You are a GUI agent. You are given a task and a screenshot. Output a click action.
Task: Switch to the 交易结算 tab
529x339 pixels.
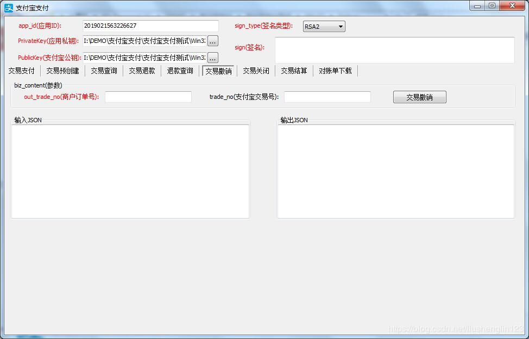294,71
